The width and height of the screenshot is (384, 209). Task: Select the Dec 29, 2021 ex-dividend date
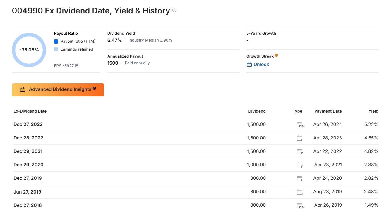coord(28,151)
